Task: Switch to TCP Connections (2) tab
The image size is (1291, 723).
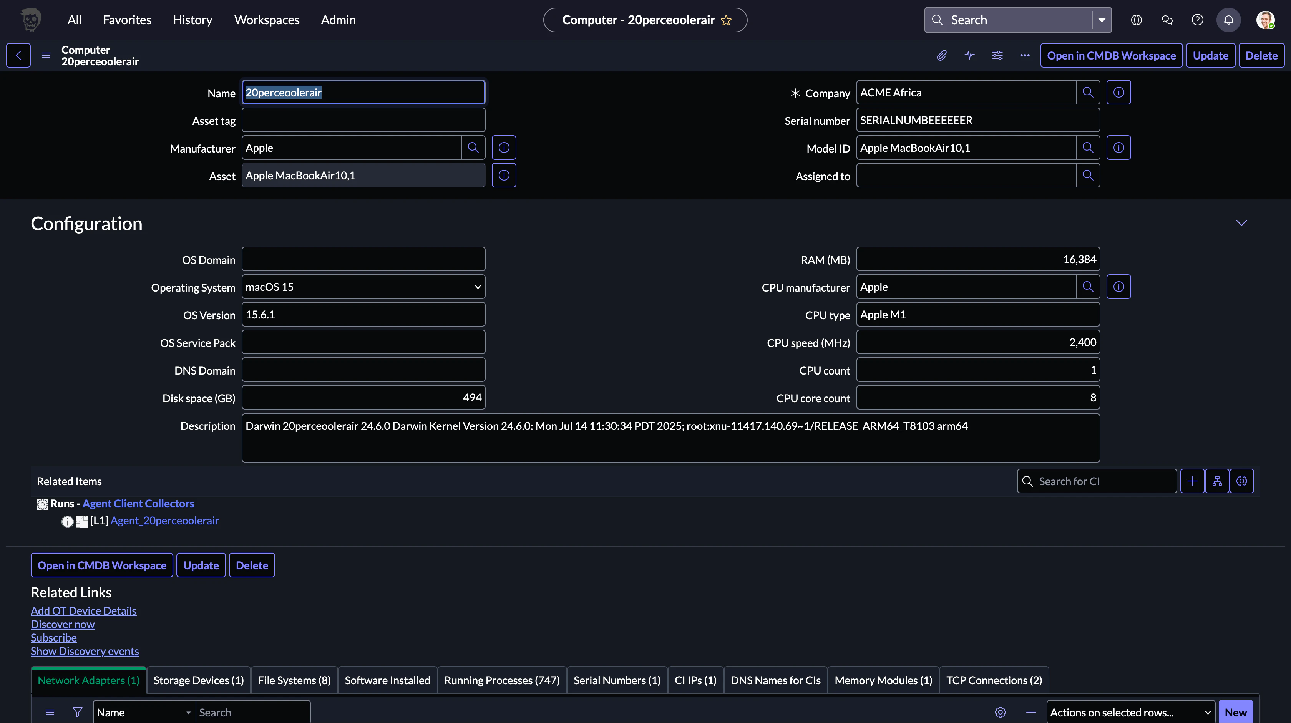Action: (x=994, y=680)
